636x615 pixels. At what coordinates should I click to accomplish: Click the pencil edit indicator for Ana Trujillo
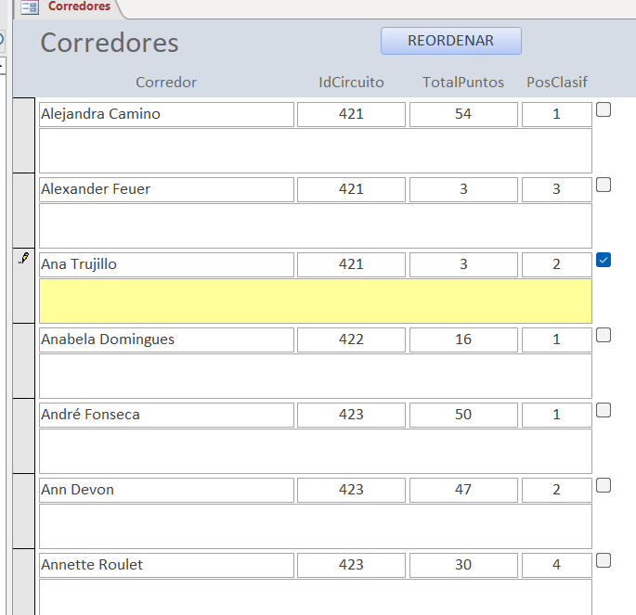pyautogui.click(x=24, y=258)
